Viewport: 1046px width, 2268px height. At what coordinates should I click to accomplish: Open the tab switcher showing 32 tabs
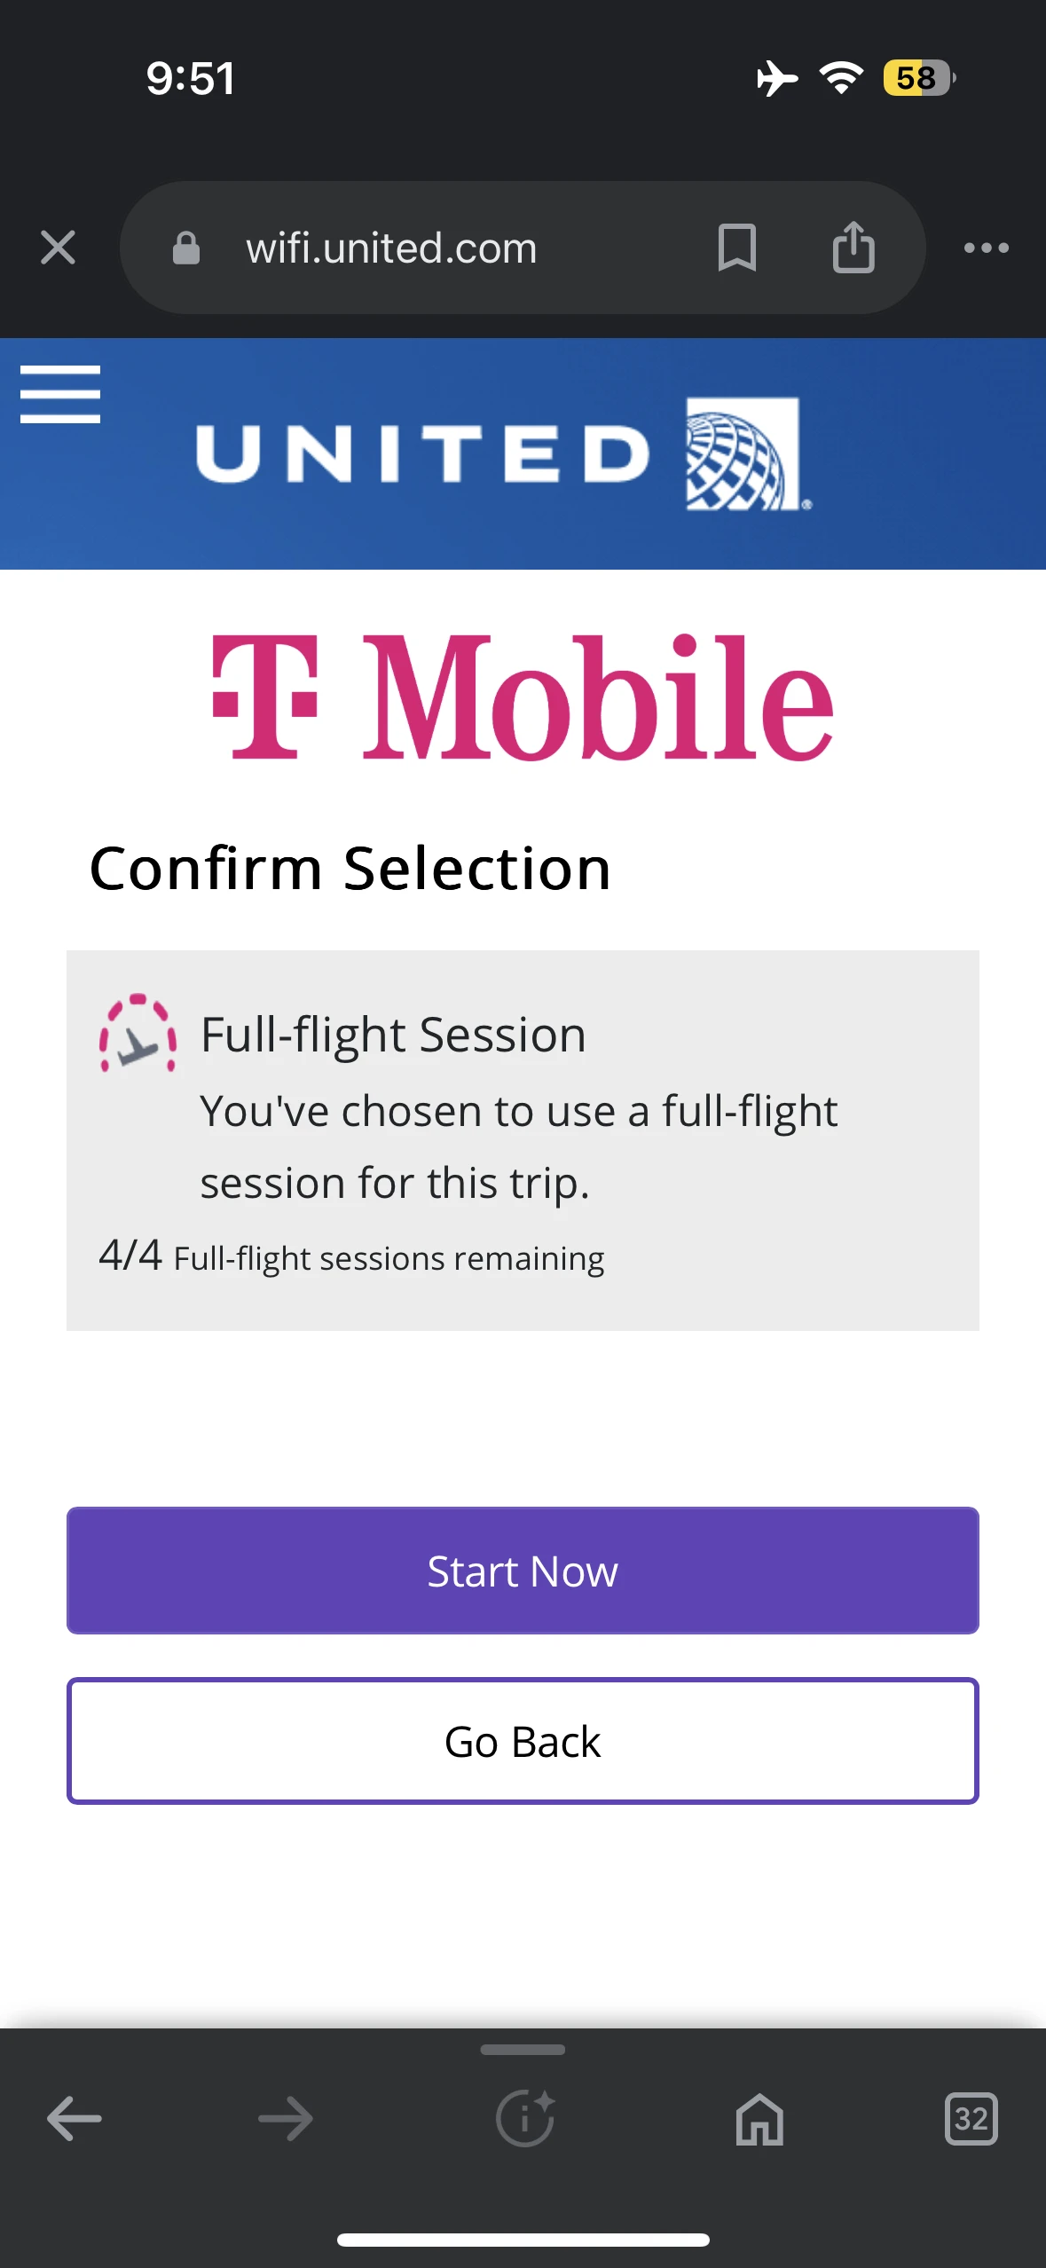pos(971,2119)
